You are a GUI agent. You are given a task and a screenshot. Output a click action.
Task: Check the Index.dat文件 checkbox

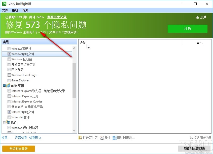9,117
